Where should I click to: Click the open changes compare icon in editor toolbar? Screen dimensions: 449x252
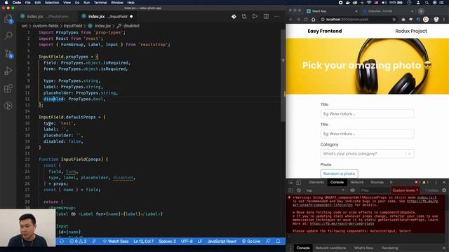244,17
